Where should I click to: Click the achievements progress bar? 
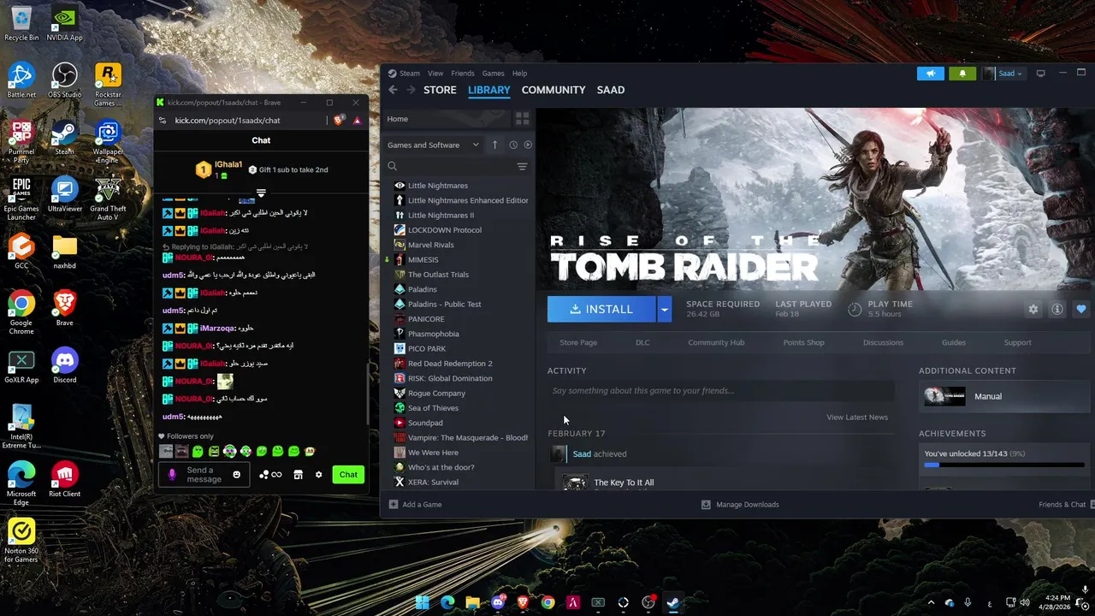click(1003, 465)
